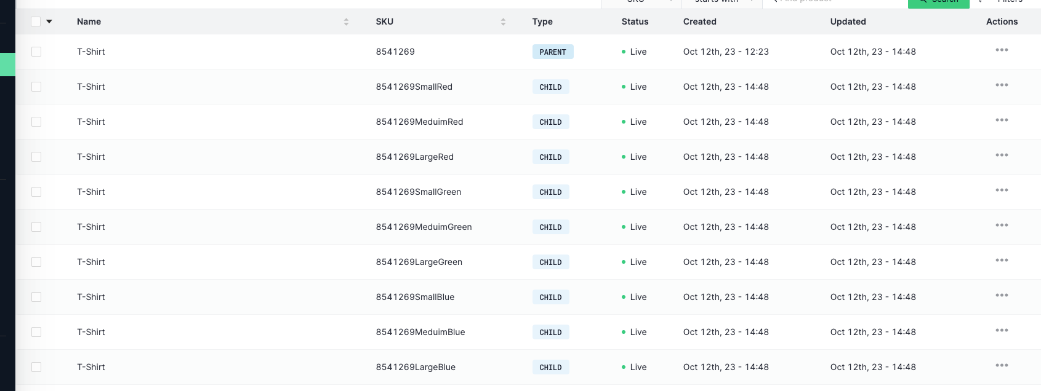Open the T-Shirt product 8541269LargeRed name
The image size is (1041, 391).
(x=91, y=157)
